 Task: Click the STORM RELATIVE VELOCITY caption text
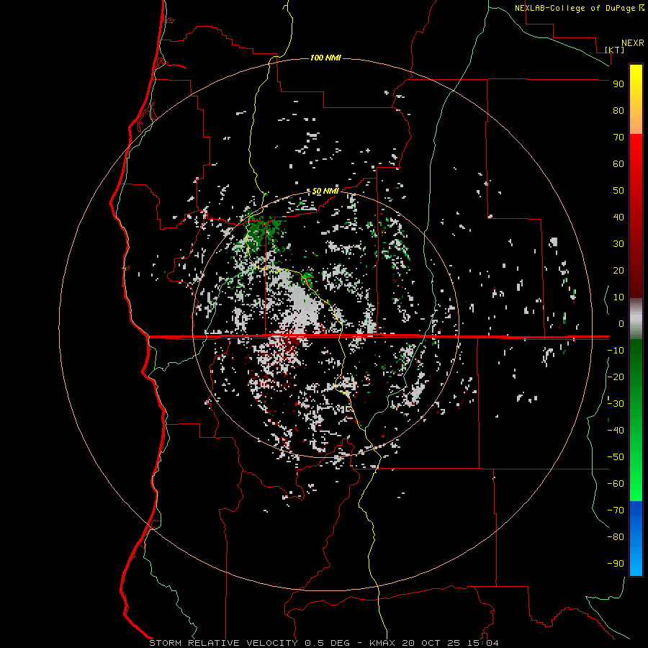coord(223,643)
